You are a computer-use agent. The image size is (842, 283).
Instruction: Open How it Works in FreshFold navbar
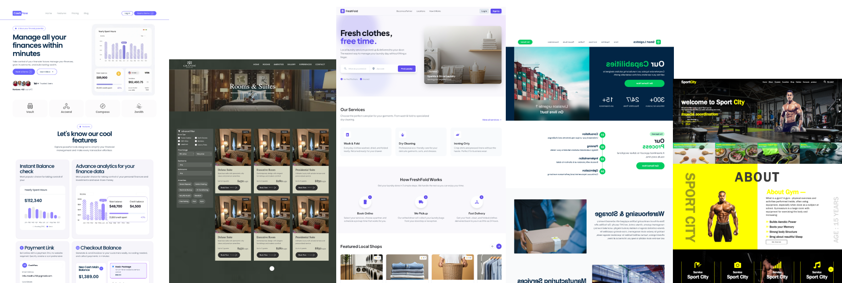click(x=435, y=11)
